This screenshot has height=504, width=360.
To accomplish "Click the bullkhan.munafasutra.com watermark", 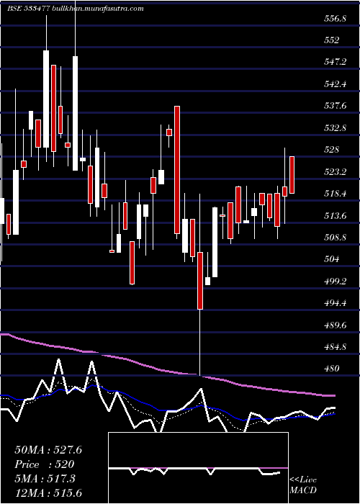I will click(98, 9).
